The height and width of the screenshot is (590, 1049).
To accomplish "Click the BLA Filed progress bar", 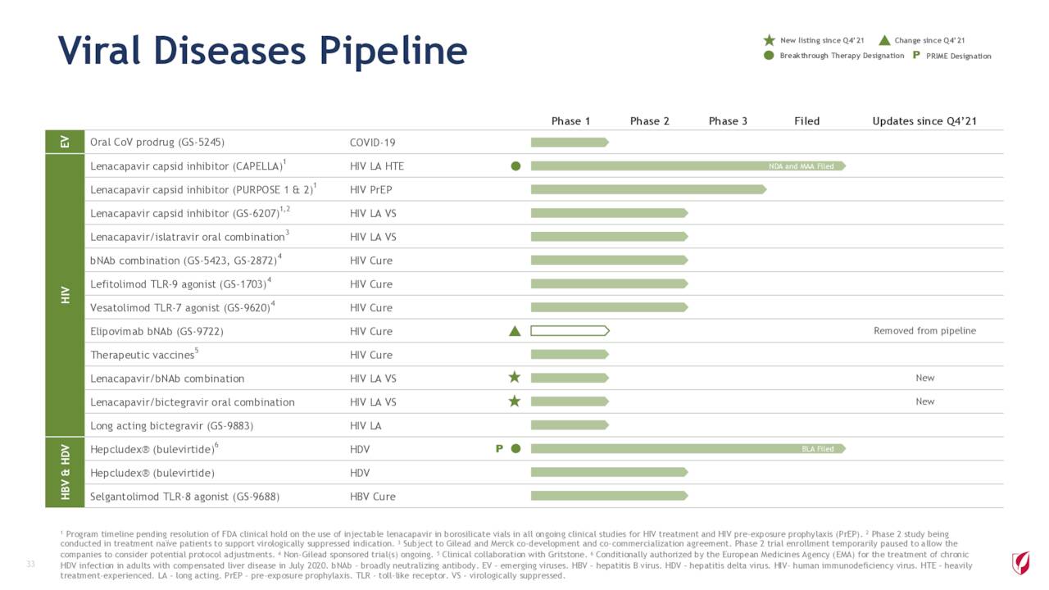I will [688, 449].
